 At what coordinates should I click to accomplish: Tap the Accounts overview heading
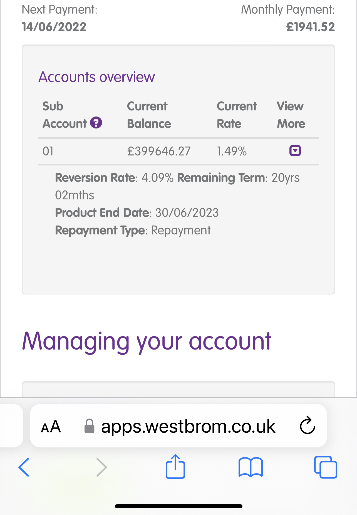click(96, 77)
